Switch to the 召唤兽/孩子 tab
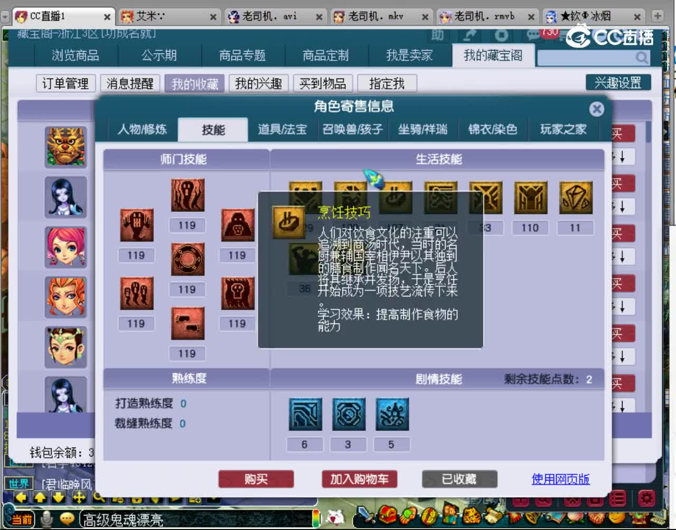Viewport: 676px width, 530px height. [x=352, y=129]
